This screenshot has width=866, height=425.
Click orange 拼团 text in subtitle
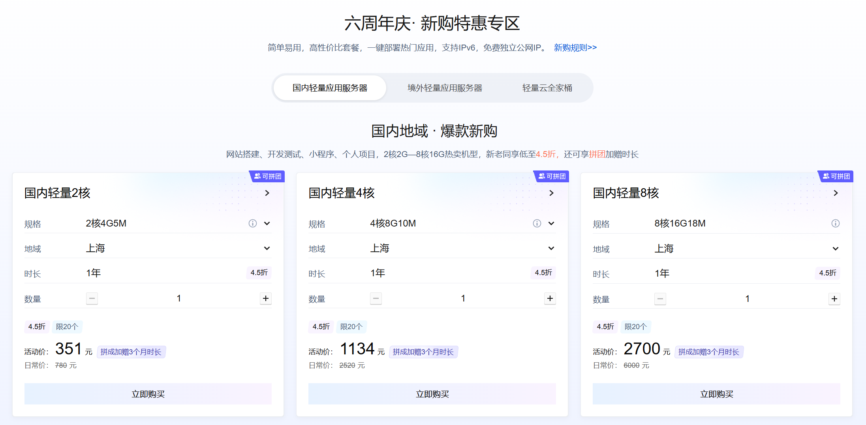[597, 154]
